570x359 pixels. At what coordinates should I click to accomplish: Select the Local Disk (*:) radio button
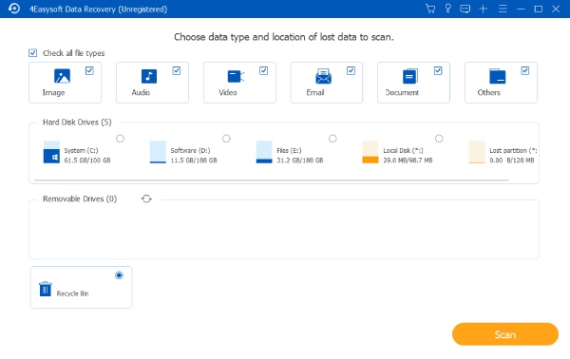[439, 139]
